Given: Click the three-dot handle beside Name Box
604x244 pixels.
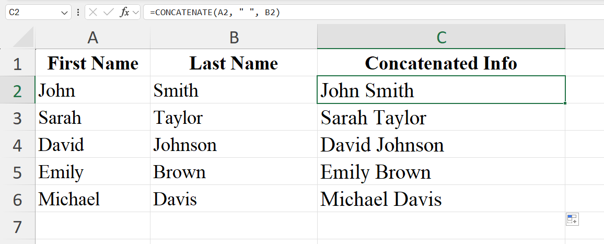Looking at the screenshot, I should tap(78, 13).
